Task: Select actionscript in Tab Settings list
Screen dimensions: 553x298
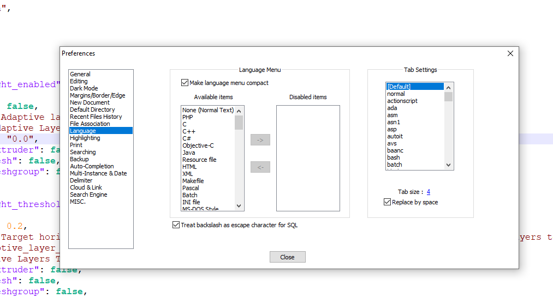Action: coord(402,101)
